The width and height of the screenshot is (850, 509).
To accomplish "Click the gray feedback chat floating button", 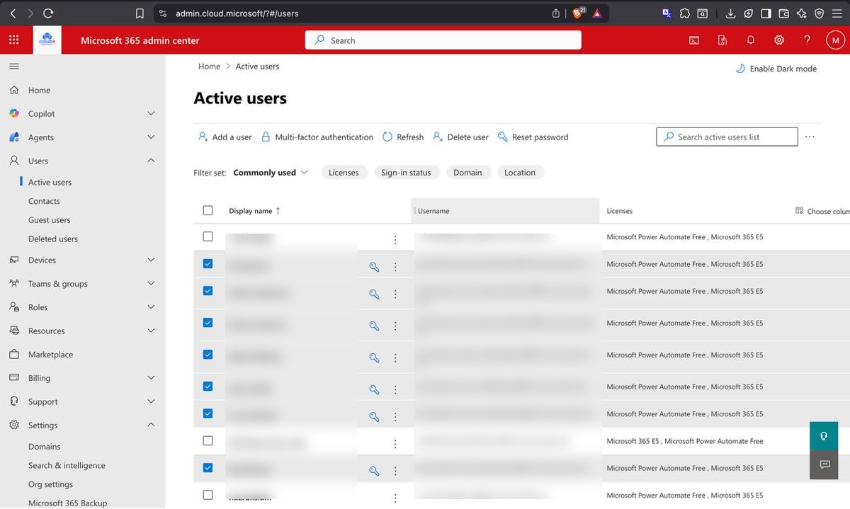I will [824, 464].
